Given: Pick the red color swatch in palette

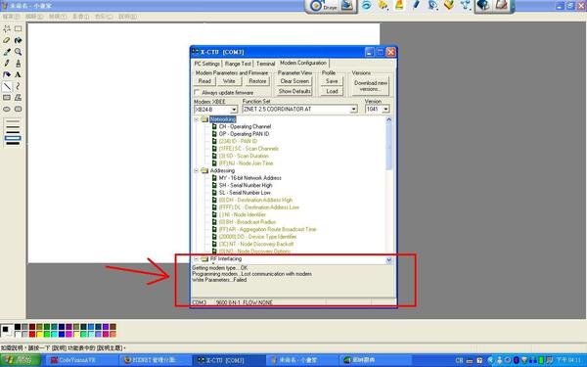Looking at the screenshot, I should (x=32, y=334).
